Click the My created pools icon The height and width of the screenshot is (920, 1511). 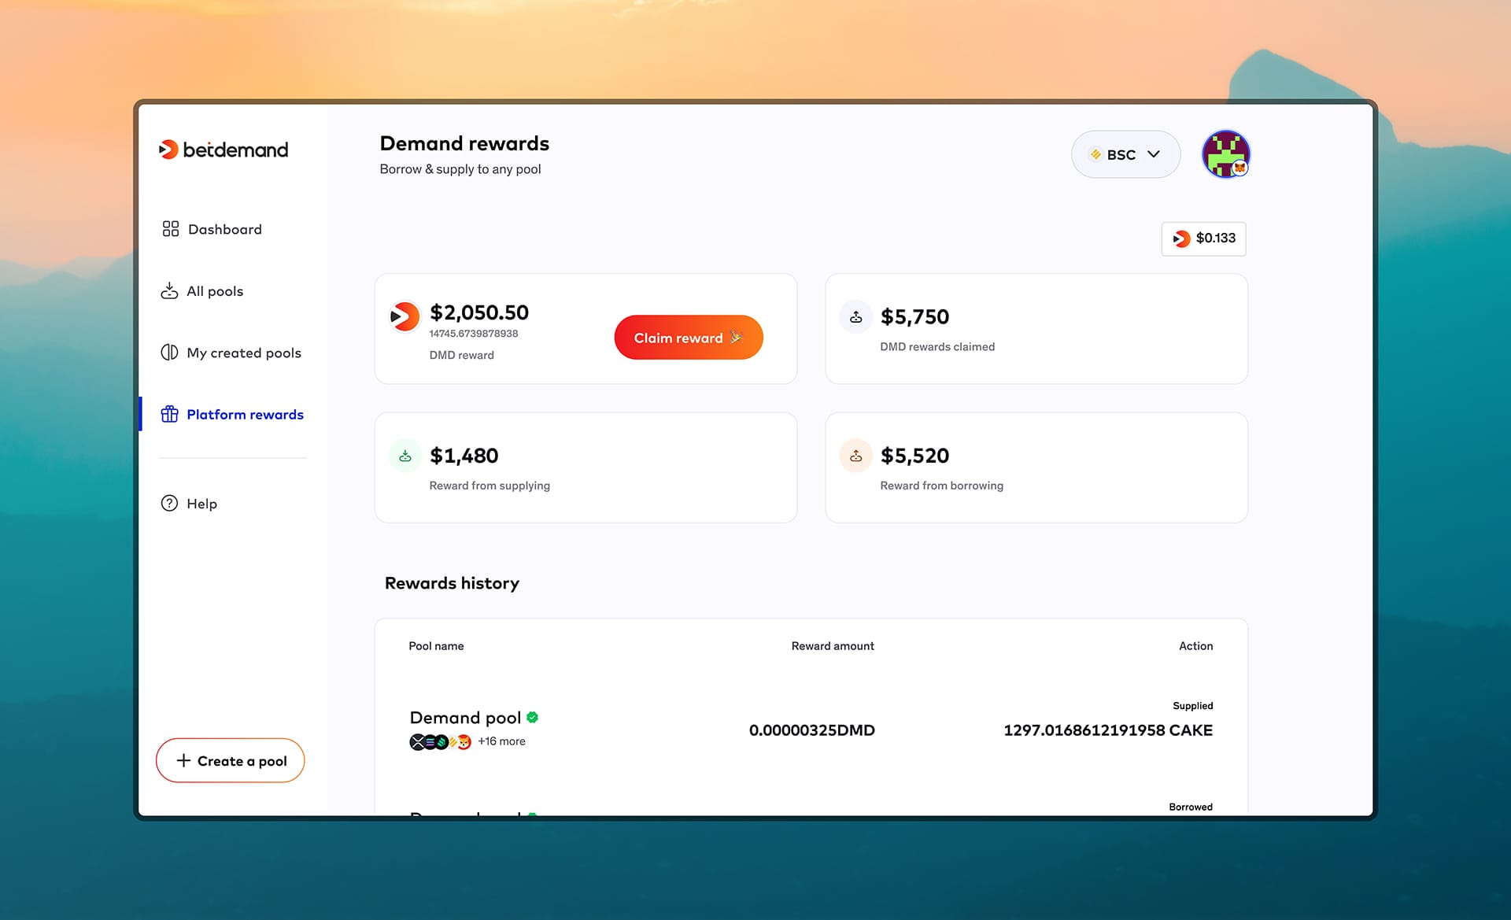168,353
